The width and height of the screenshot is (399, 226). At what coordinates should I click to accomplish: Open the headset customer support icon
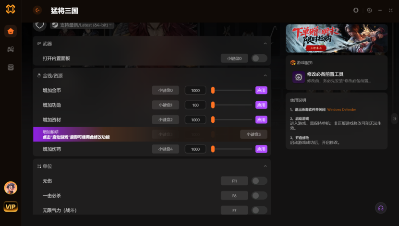[381, 208]
